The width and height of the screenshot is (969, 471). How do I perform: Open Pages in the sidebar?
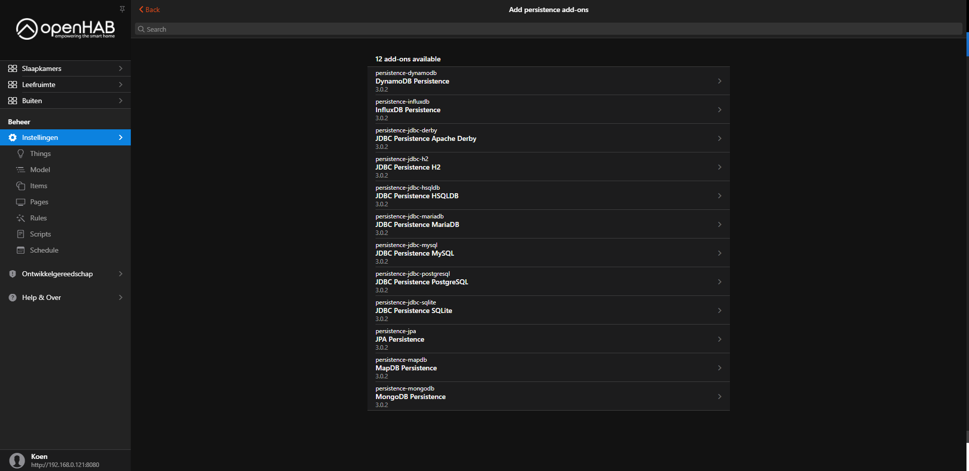pos(65,202)
